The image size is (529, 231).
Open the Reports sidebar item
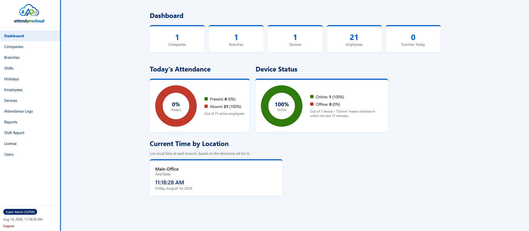(30, 122)
